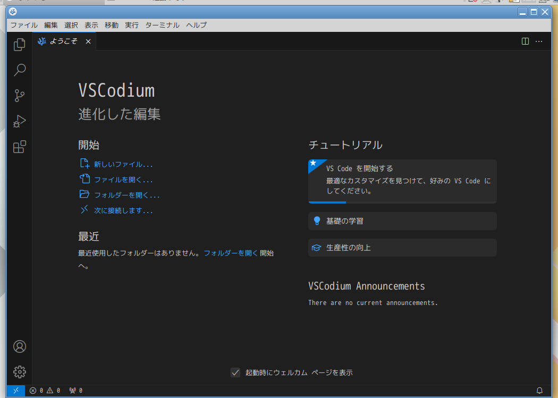Click the 'There are no current announcements.' text
558x398 pixels.
click(x=373, y=303)
